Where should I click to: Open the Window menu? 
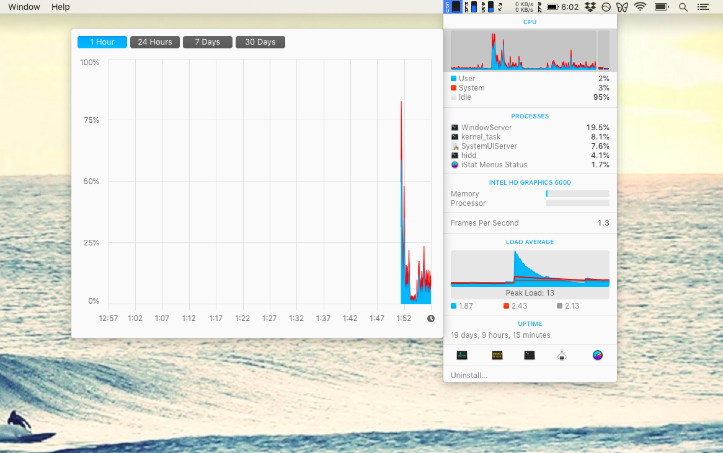coord(24,7)
